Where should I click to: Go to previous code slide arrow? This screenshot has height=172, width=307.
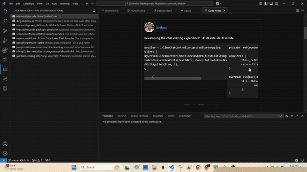[x=153, y=77]
